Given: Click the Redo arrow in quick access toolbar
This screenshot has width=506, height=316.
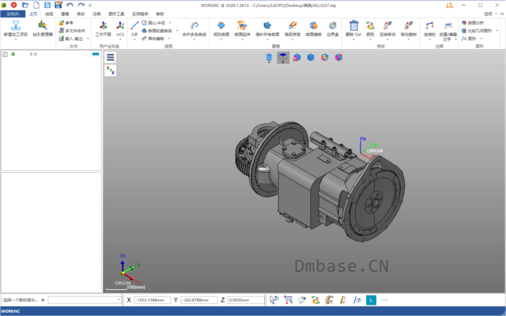Looking at the screenshot, I should 81,5.
